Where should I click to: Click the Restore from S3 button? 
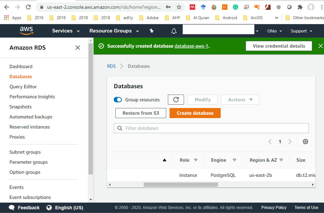141,113
